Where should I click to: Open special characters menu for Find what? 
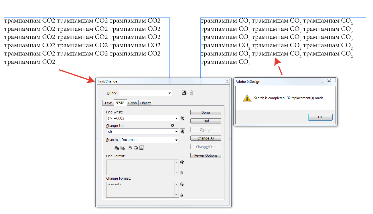click(x=182, y=118)
